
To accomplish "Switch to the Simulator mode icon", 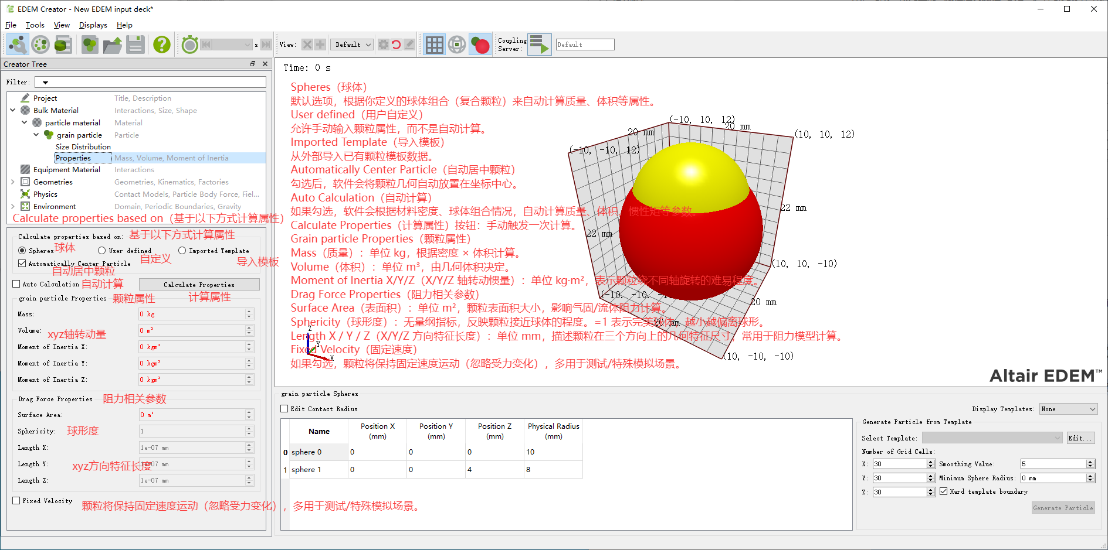I will point(40,45).
